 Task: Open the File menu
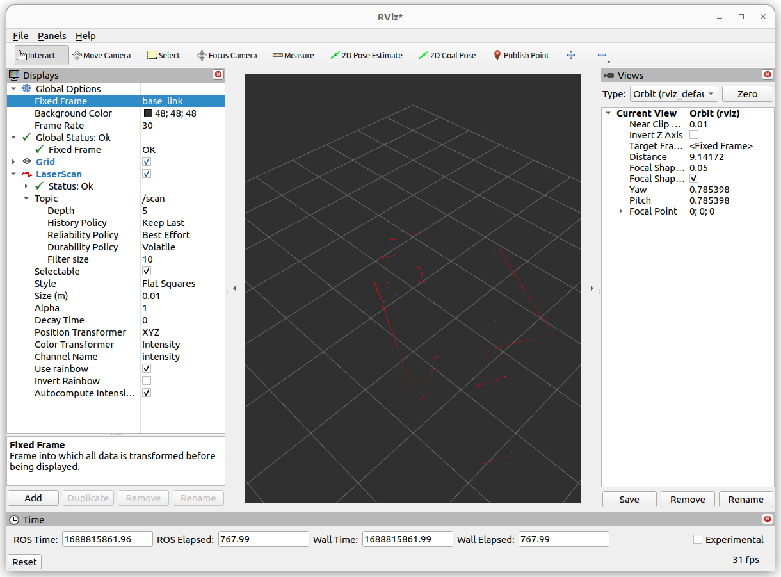(x=20, y=36)
